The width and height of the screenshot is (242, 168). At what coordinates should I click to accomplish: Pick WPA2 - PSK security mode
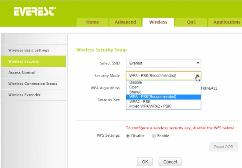coord(164,102)
